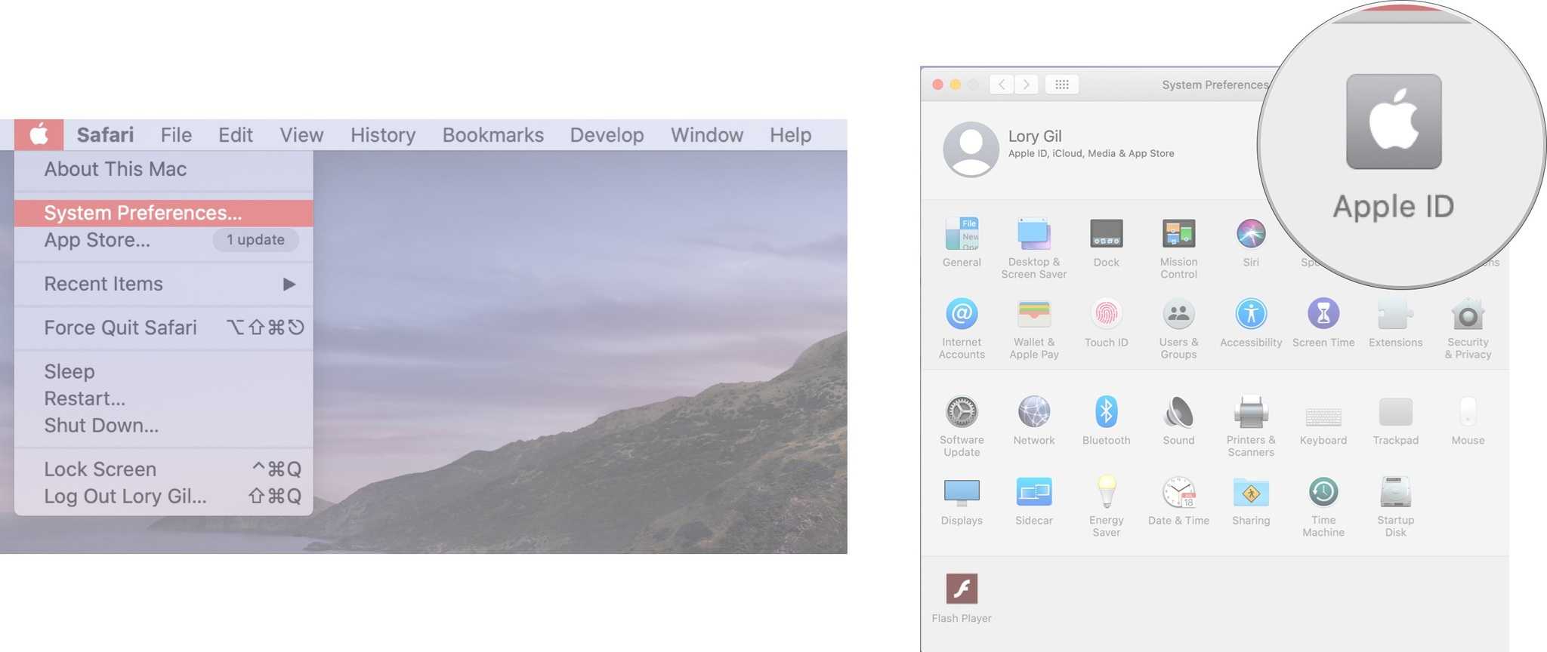
Task: Open File menu in menu bar
Action: click(176, 135)
